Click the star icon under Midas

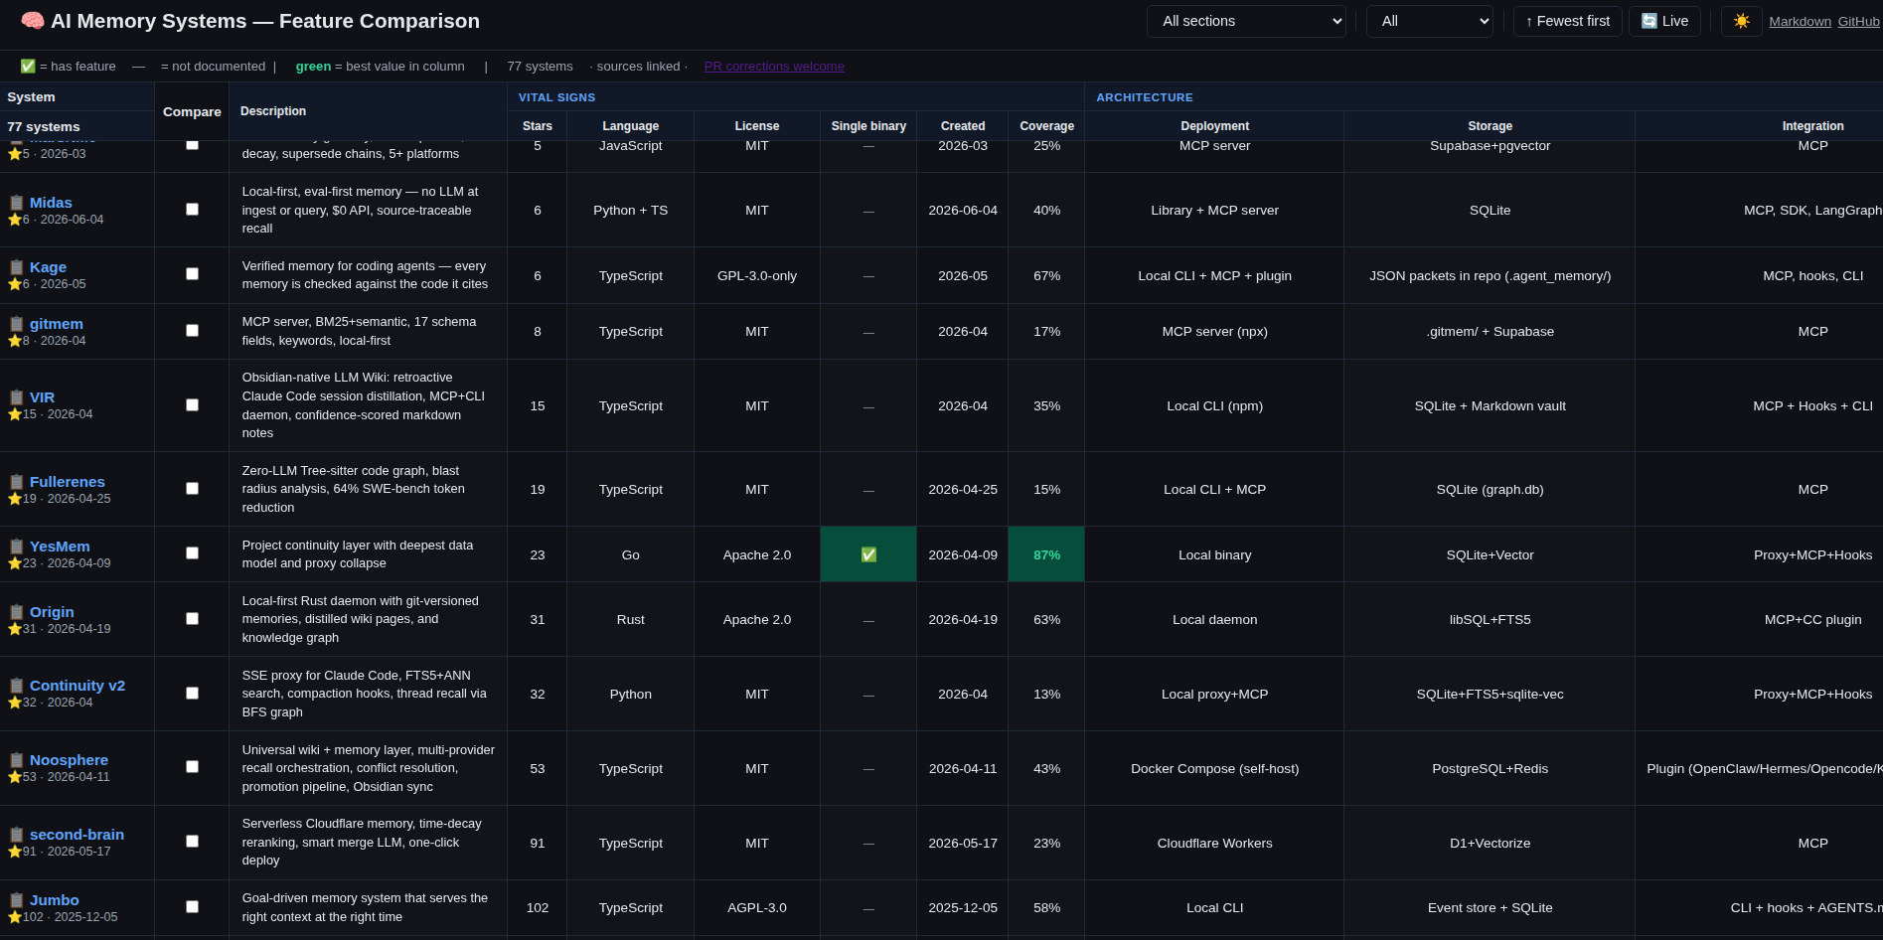[x=15, y=220]
